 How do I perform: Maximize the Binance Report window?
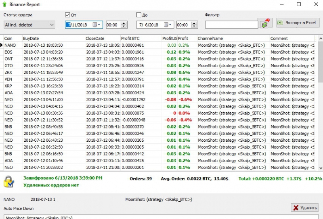pyautogui.click(x=299, y=4)
